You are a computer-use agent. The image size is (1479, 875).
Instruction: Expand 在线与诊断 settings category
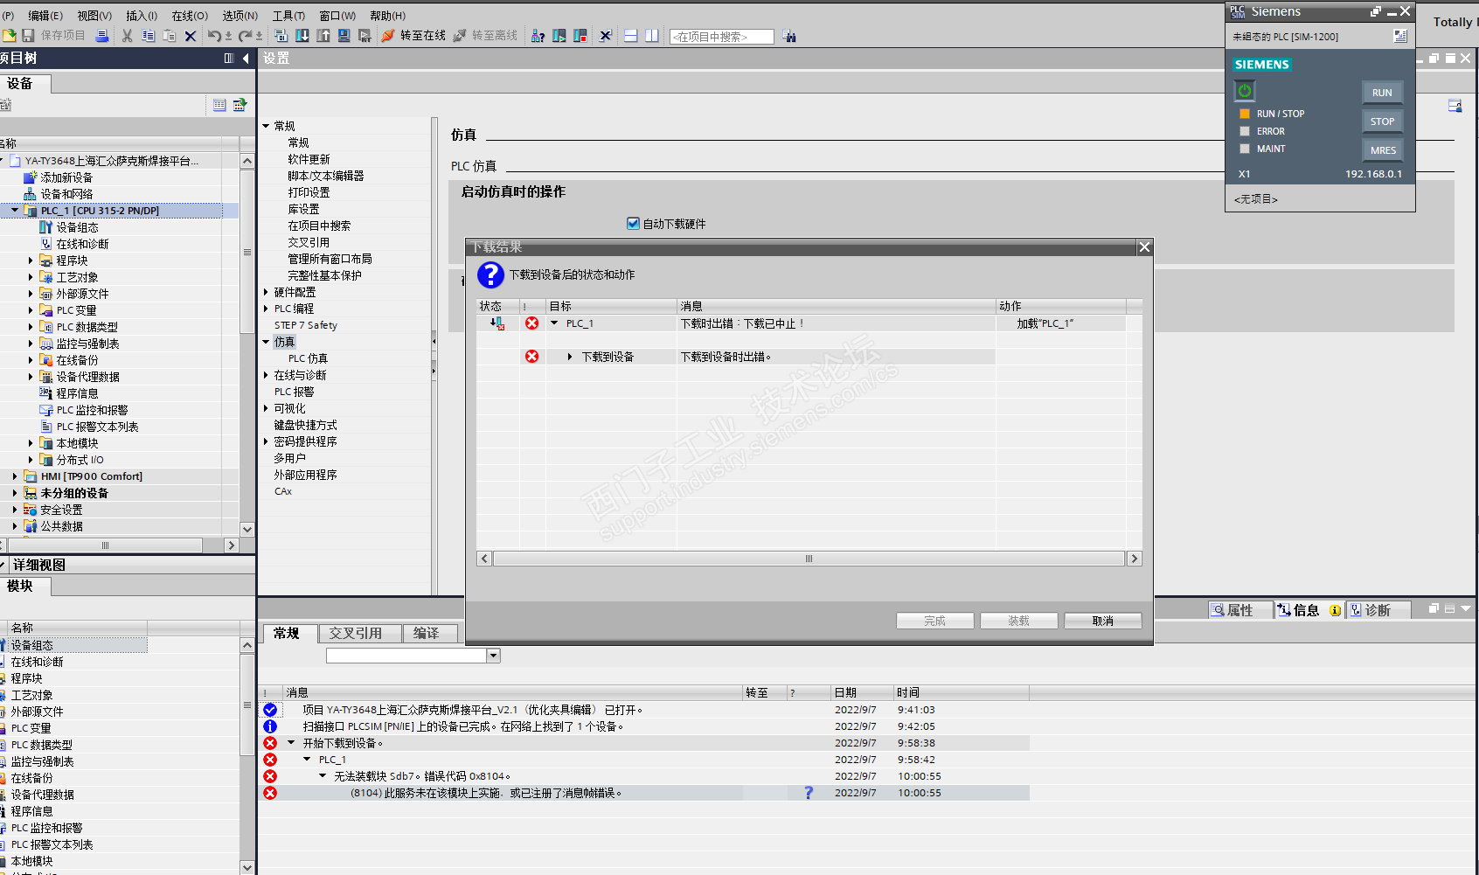point(266,375)
